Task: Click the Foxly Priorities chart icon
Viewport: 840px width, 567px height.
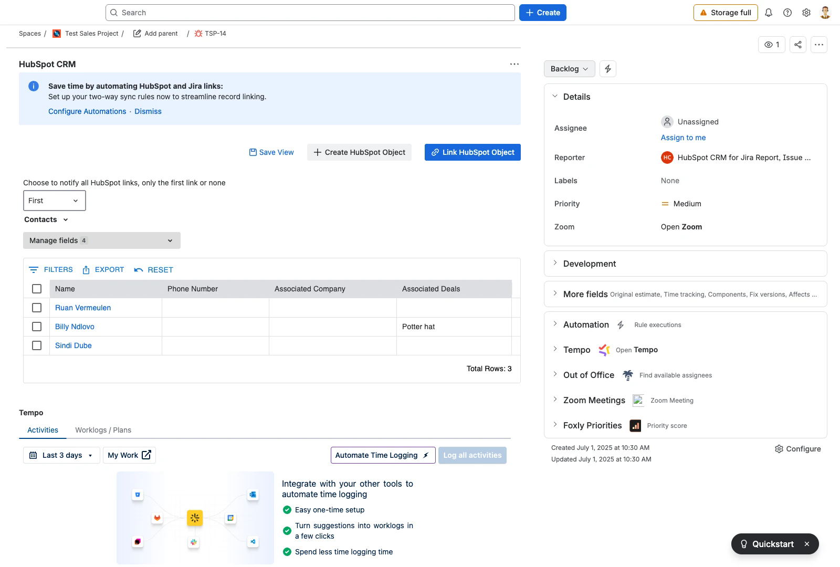Action: (635, 425)
